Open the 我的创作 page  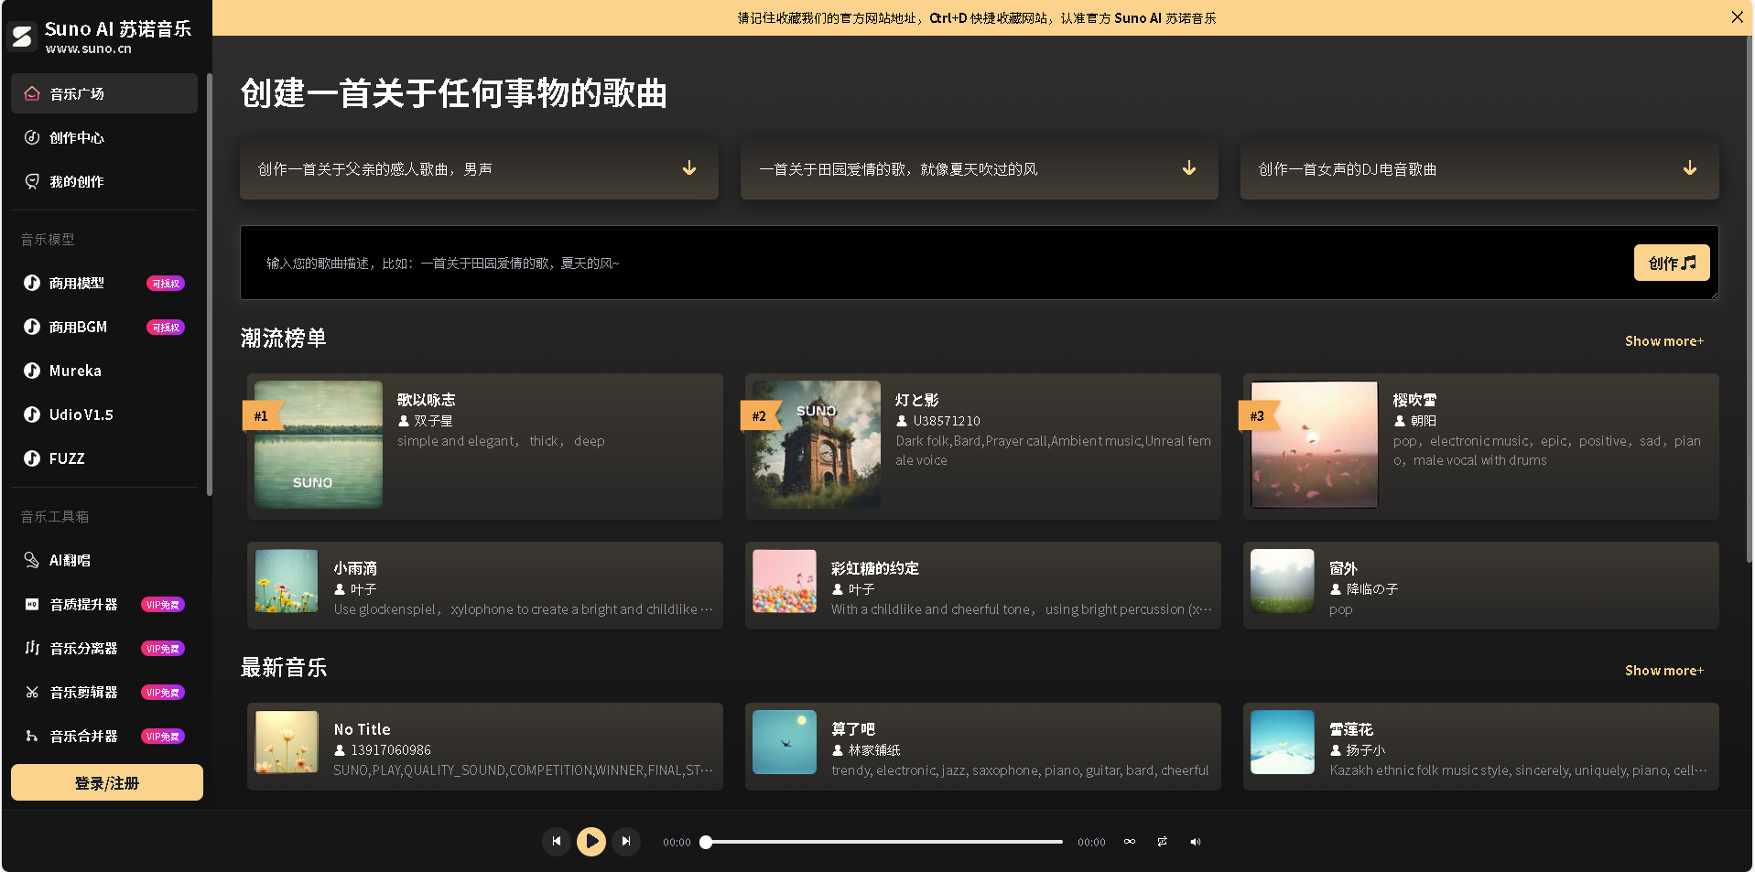77,181
